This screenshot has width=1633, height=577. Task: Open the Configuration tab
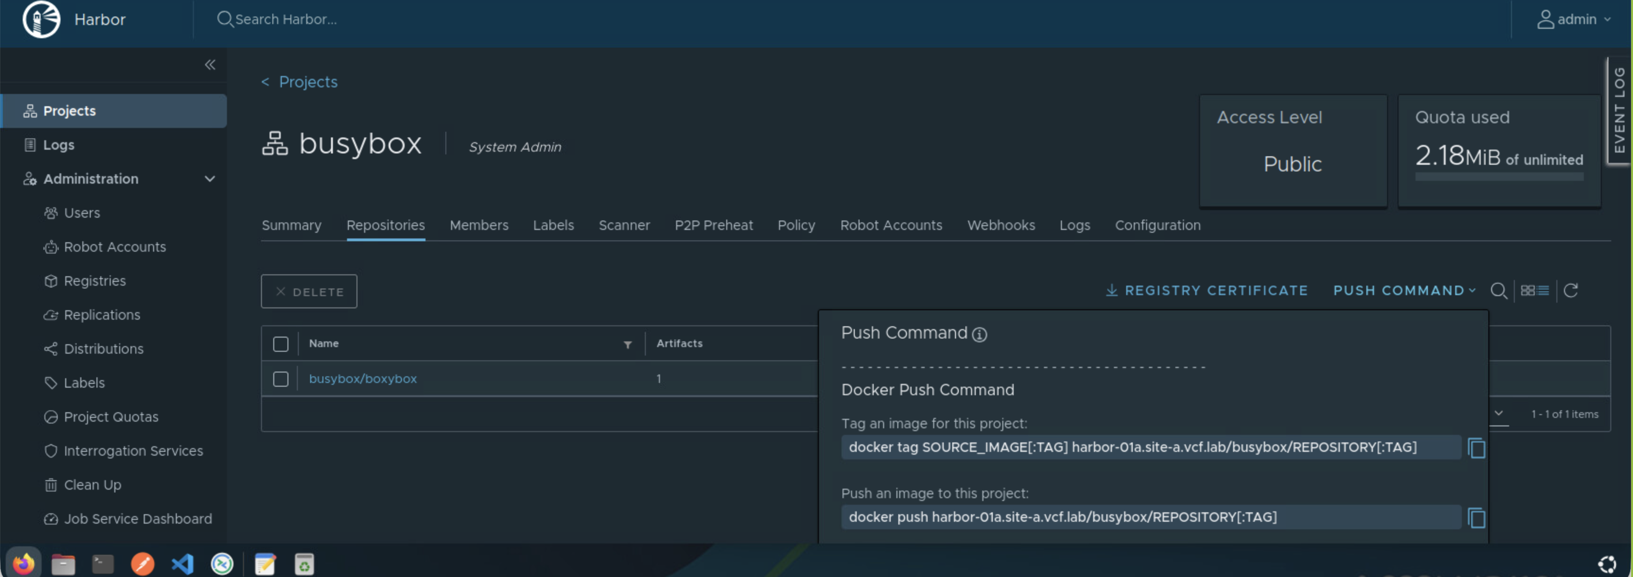(1157, 226)
